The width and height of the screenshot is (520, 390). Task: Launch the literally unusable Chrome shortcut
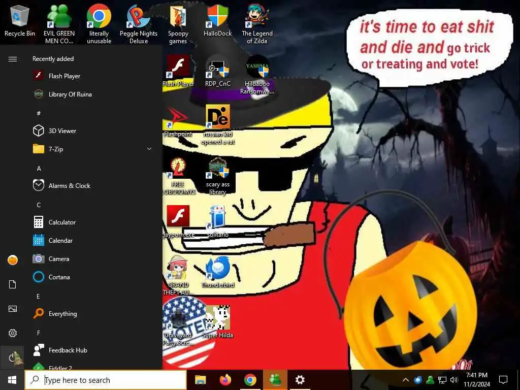[x=99, y=25]
